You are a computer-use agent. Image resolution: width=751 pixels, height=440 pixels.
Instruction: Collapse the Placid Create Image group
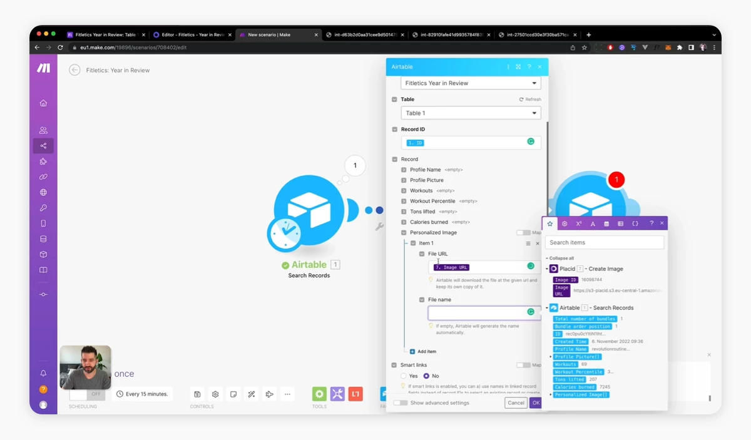(x=546, y=269)
